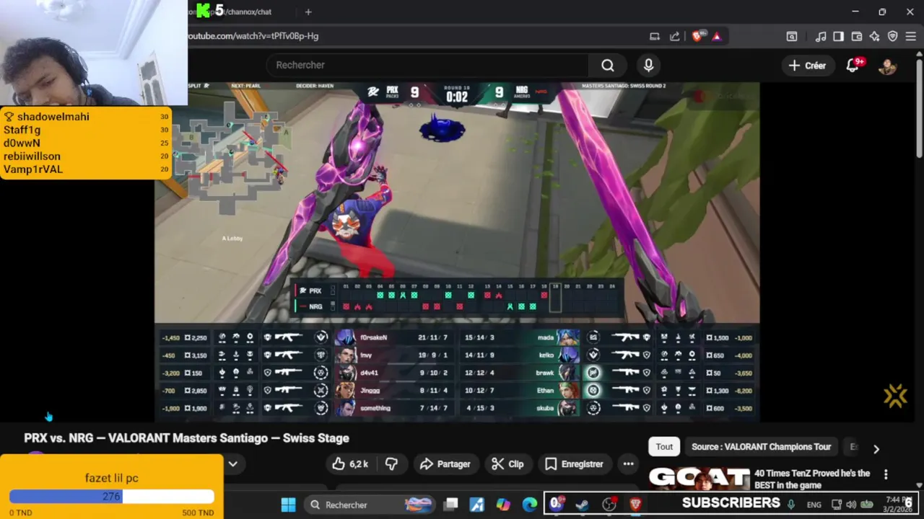
Task: Open Copilot from the taskbar
Action: tap(503, 505)
